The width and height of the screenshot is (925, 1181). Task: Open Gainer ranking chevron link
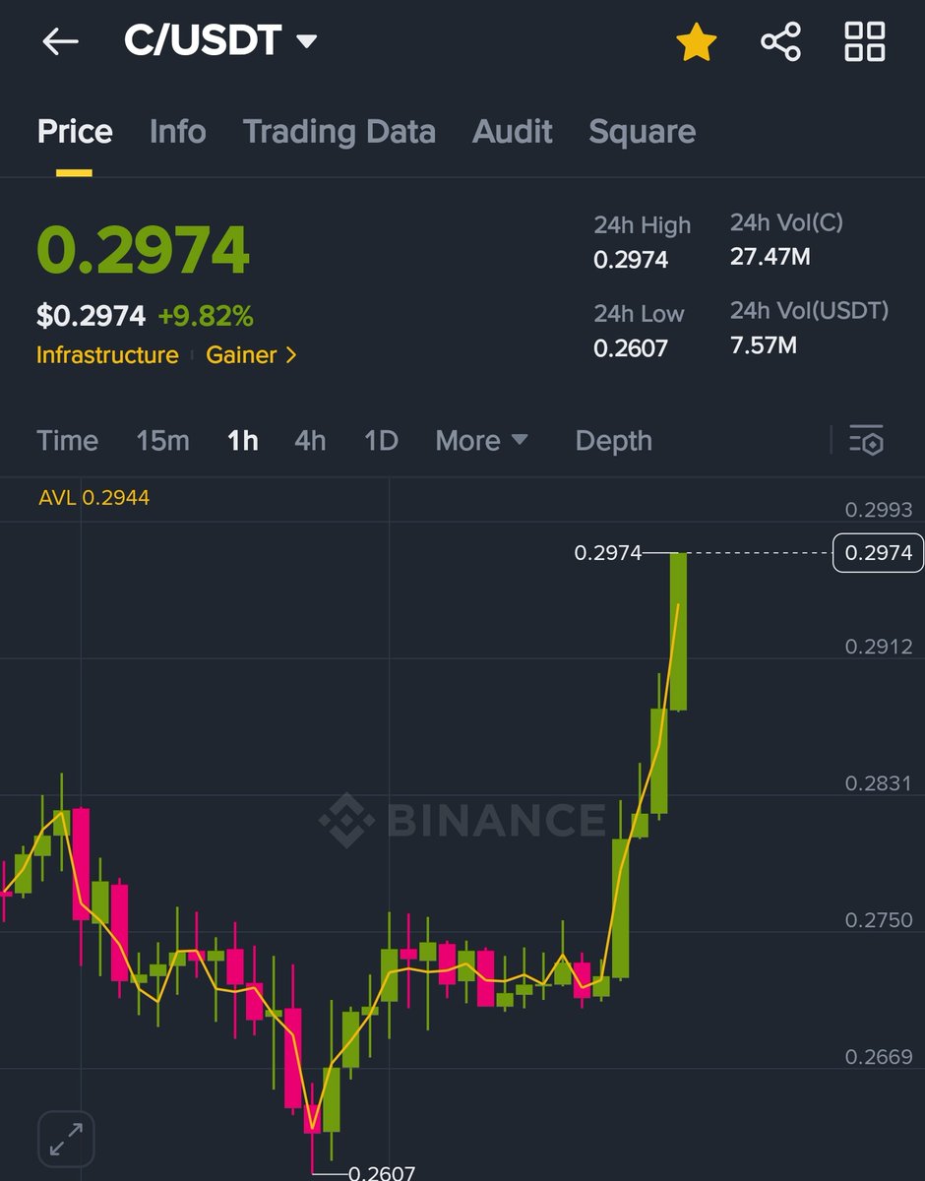(251, 354)
